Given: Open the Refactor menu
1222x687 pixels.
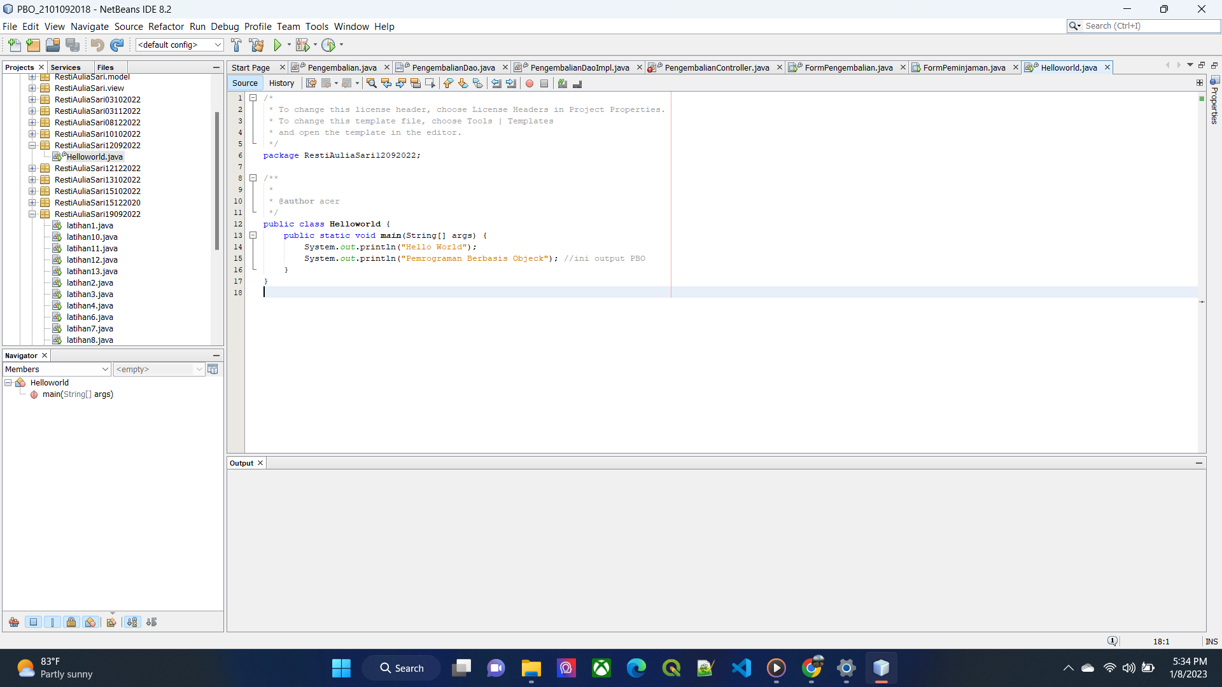Looking at the screenshot, I should coord(165,27).
